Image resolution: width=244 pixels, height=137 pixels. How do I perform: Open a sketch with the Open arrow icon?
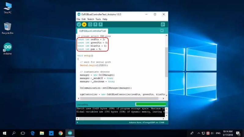[95, 24]
